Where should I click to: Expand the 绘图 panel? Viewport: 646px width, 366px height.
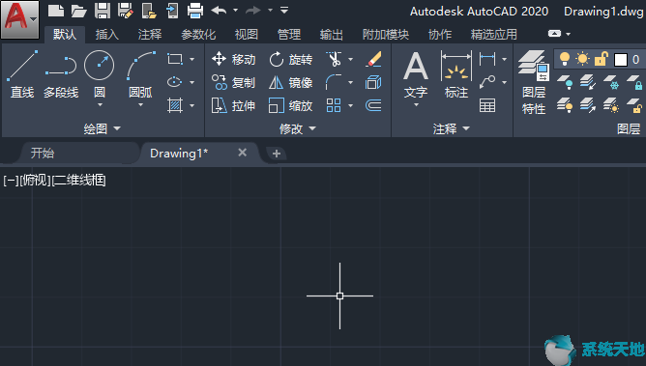[x=103, y=128]
